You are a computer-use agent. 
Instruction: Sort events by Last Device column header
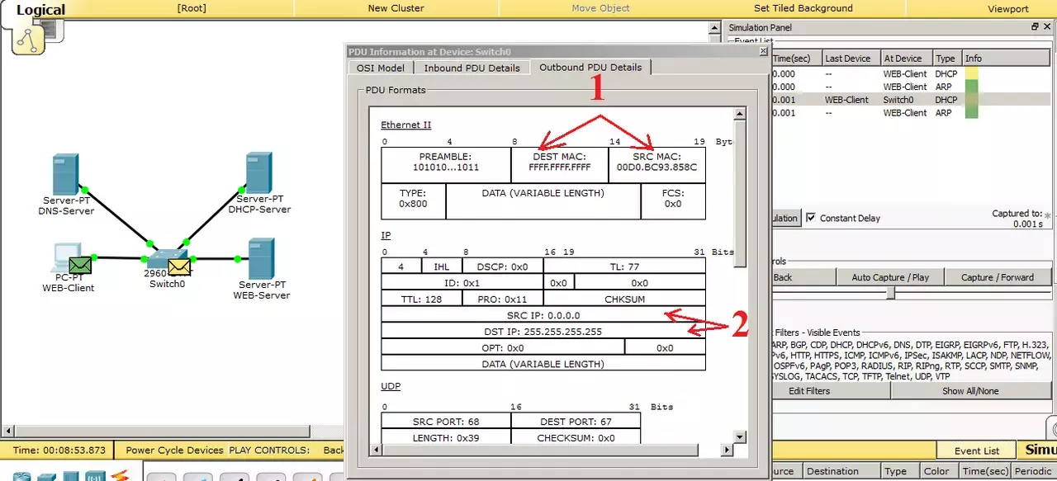click(850, 59)
